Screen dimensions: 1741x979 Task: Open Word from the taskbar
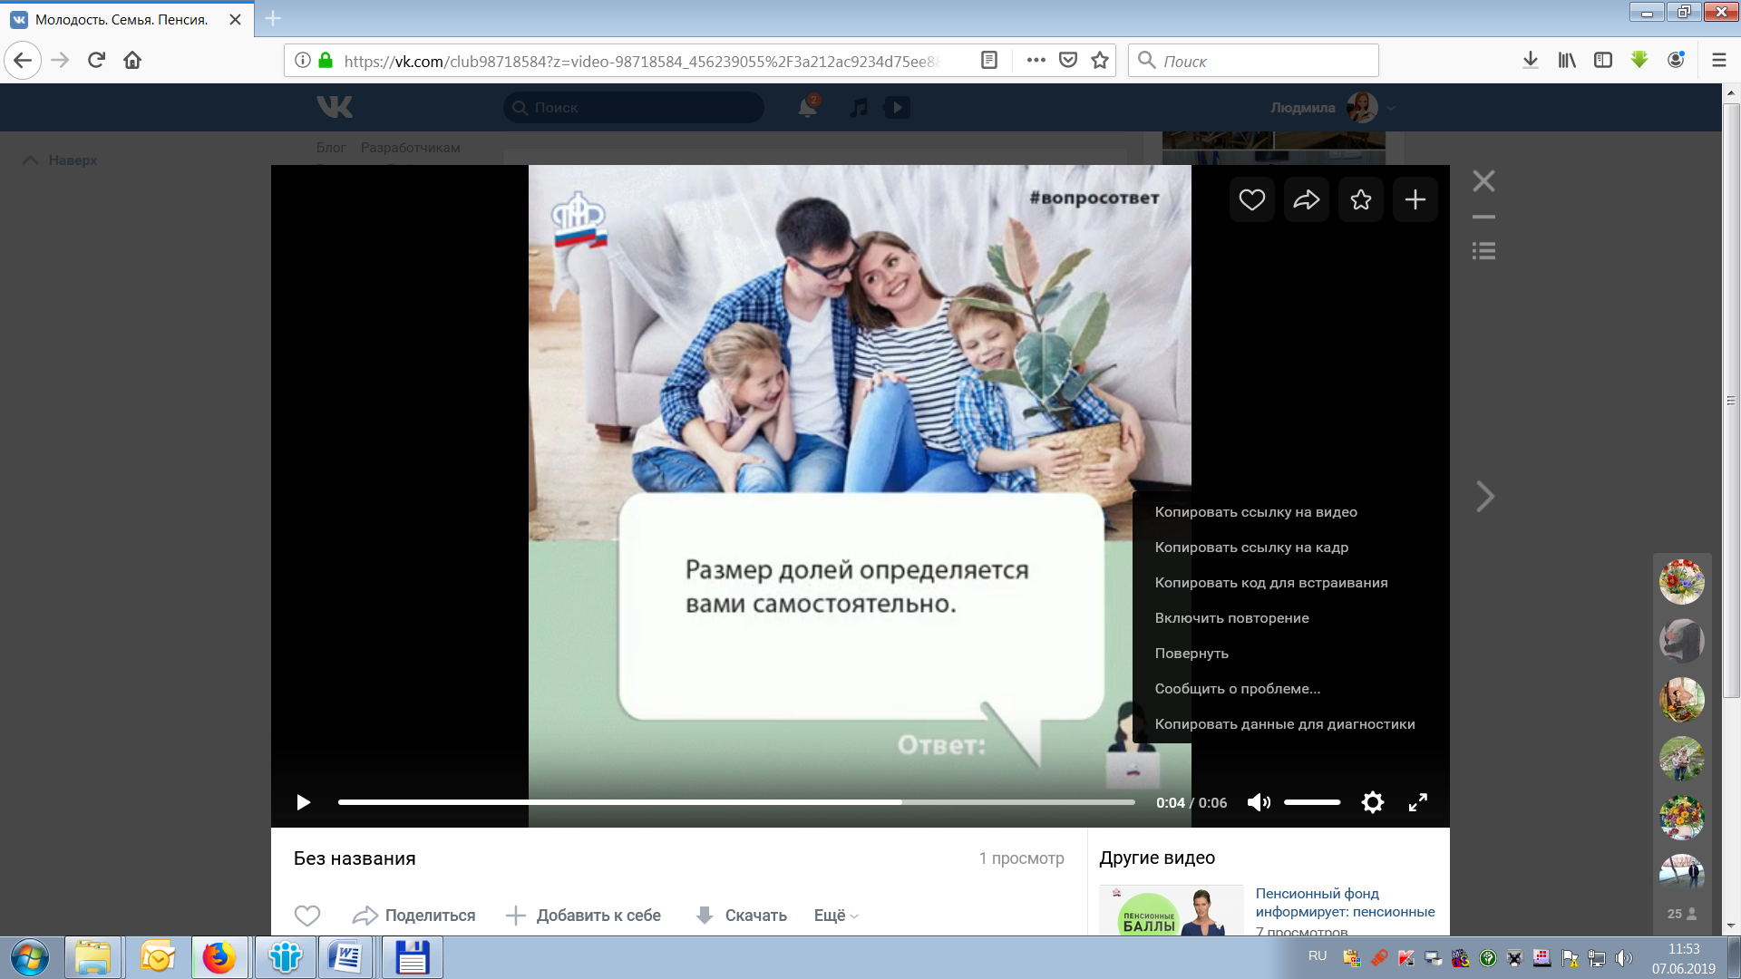[x=345, y=958]
